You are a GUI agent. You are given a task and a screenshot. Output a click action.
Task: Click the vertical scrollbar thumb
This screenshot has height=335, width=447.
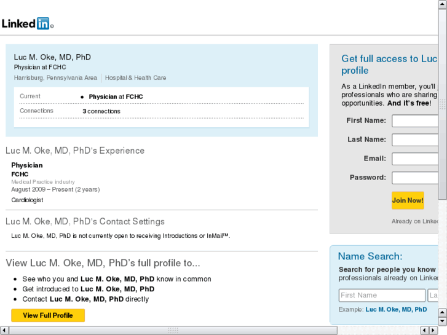click(x=443, y=104)
